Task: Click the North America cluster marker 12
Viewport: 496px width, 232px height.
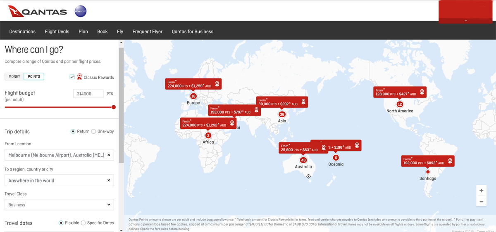Action: point(400,104)
